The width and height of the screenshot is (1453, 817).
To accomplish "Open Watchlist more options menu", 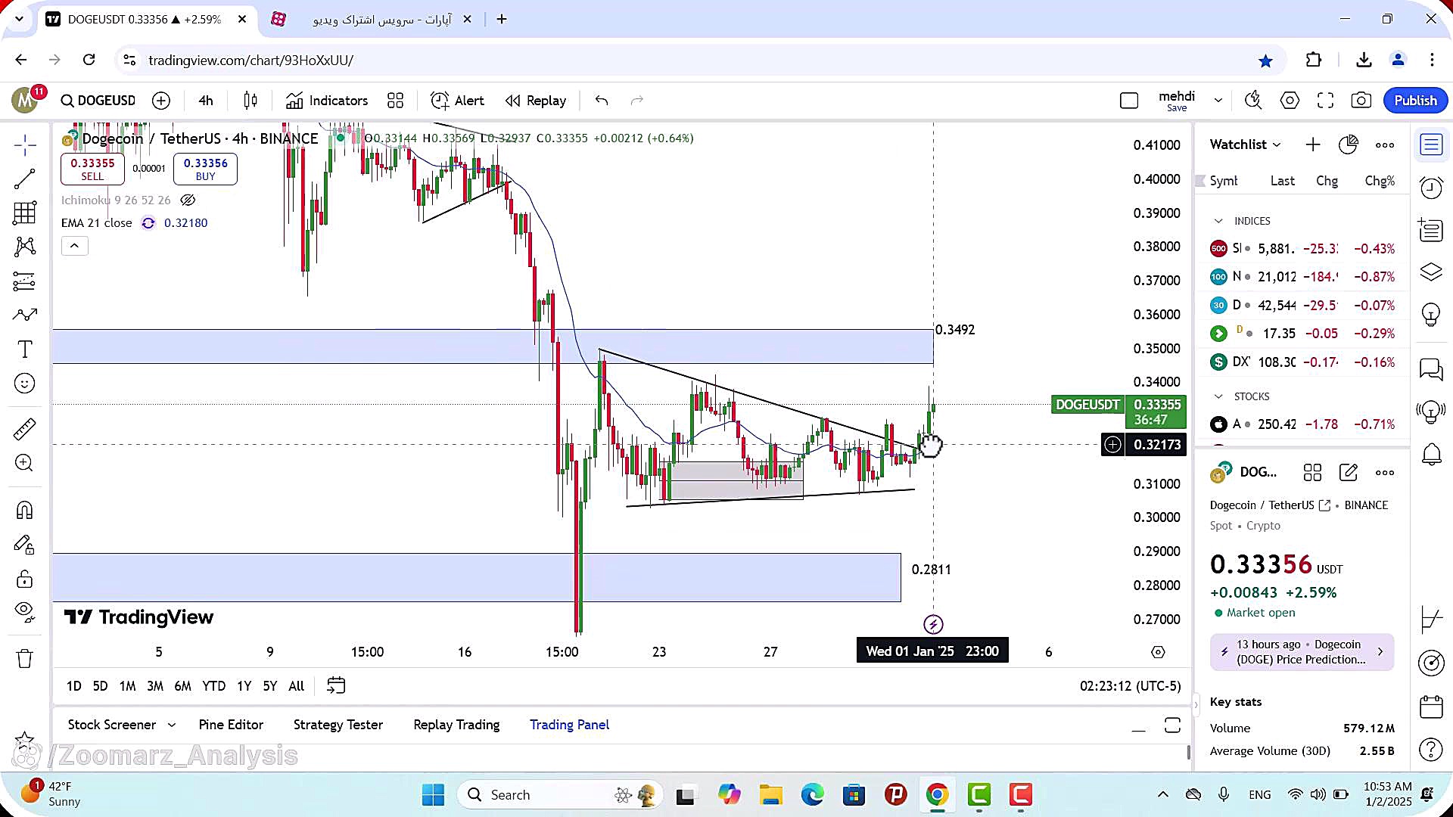I will click(x=1385, y=144).
